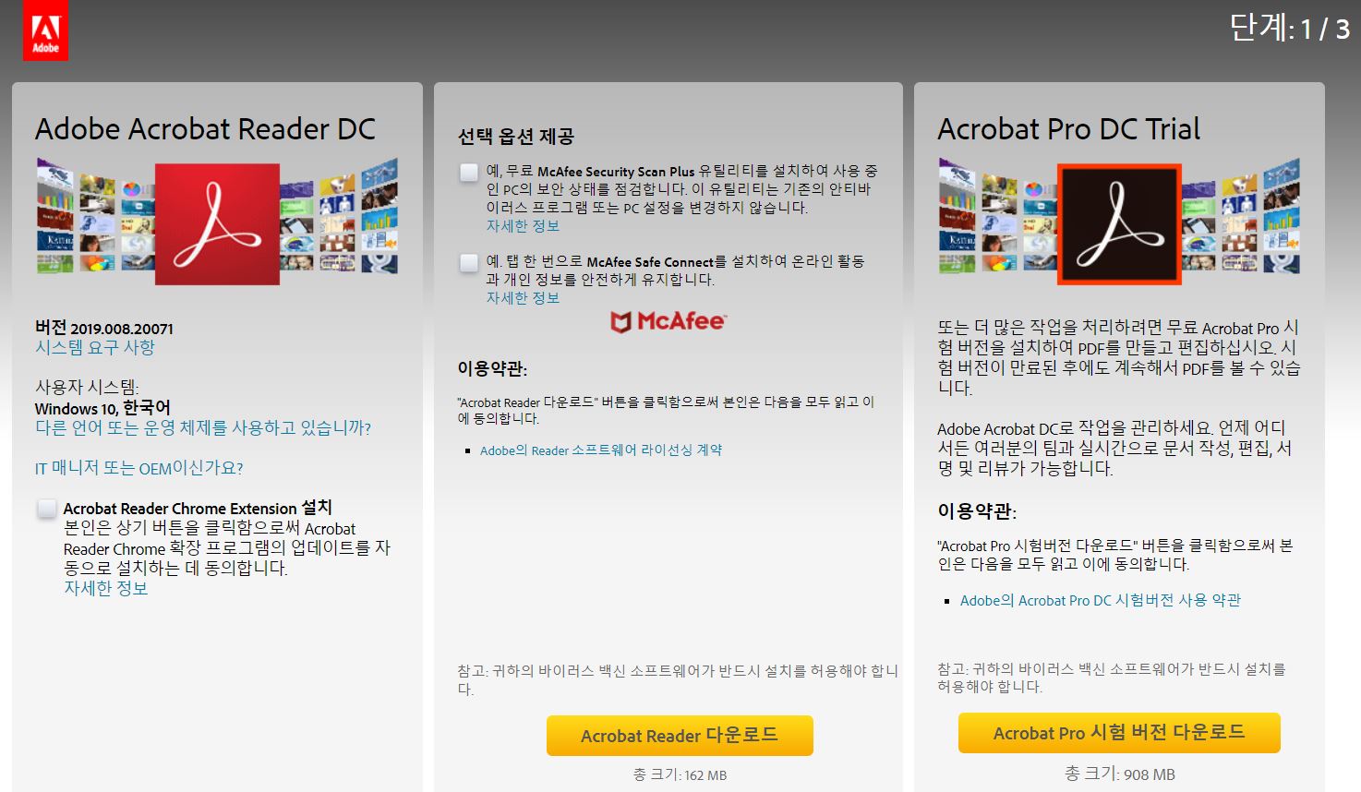Open 자세한 정보 link for McAfee Security Scan
1361x792 pixels.
(523, 226)
